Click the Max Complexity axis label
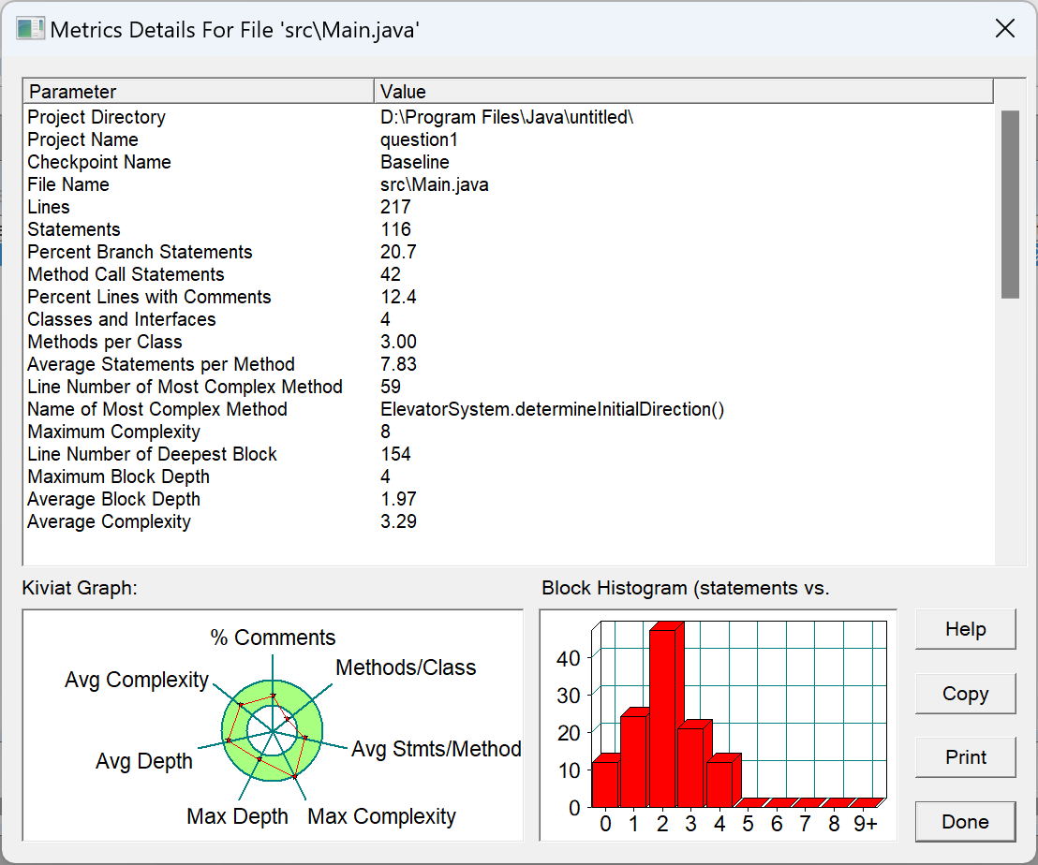Viewport: 1038px width, 865px height. 382,816
